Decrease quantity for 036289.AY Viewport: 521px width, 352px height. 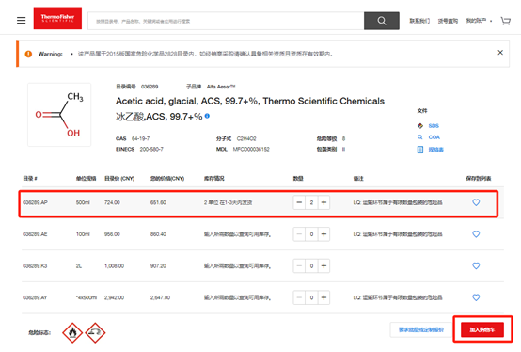click(x=299, y=297)
